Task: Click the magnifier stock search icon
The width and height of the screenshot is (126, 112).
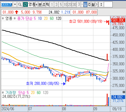Action: [20, 4]
